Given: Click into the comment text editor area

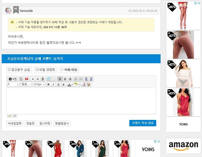Looking at the screenshot, I should point(81,101).
